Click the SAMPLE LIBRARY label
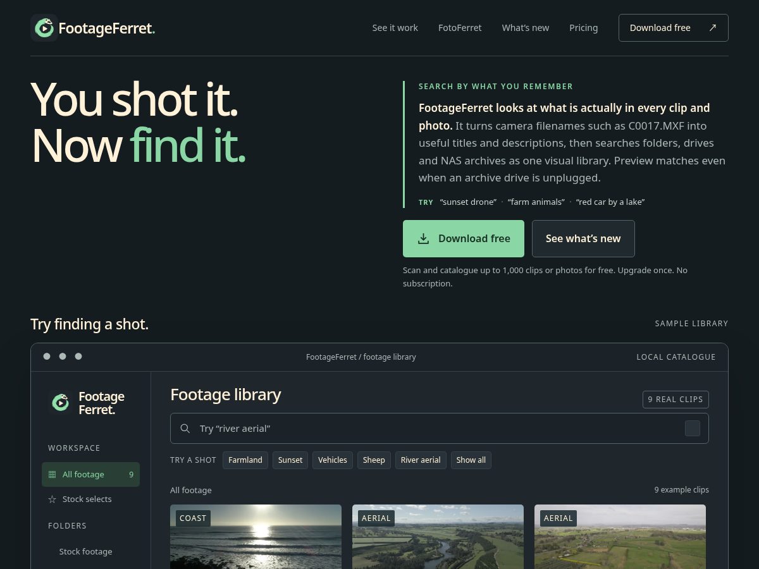Viewport: 759px width, 569px height. (691, 324)
